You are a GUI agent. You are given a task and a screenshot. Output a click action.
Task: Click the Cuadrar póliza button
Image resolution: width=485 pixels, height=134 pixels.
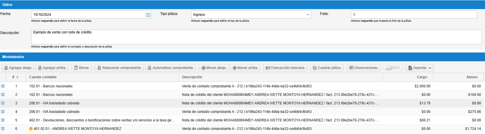coord(326,68)
